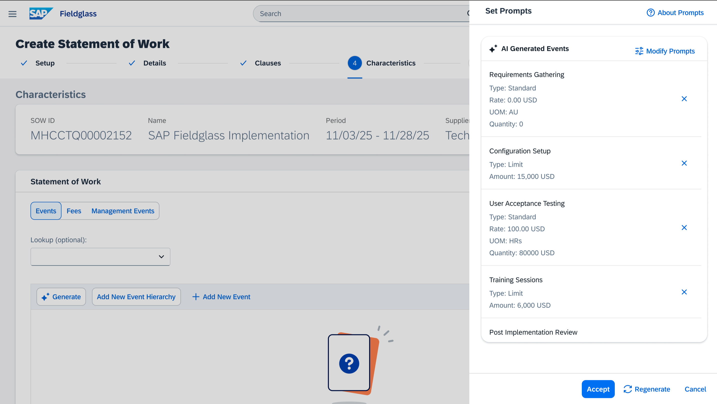Open the Lookup optional dropdown
Screen dimensions: 717x404
pos(100,257)
